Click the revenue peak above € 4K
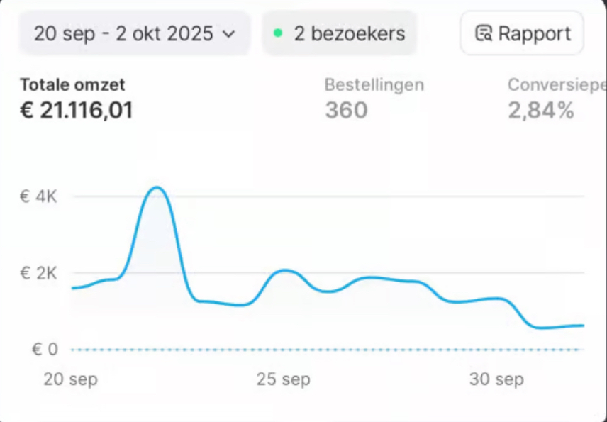This screenshot has height=422, width=607. point(157,188)
